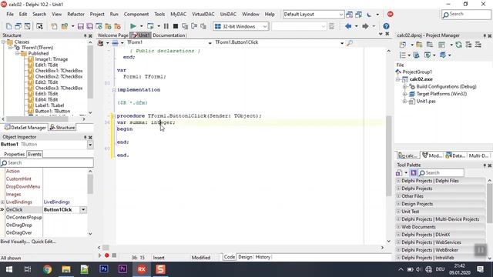Switch to the Welcome Page tab
This screenshot has width=493, height=277.
point(113,35)
